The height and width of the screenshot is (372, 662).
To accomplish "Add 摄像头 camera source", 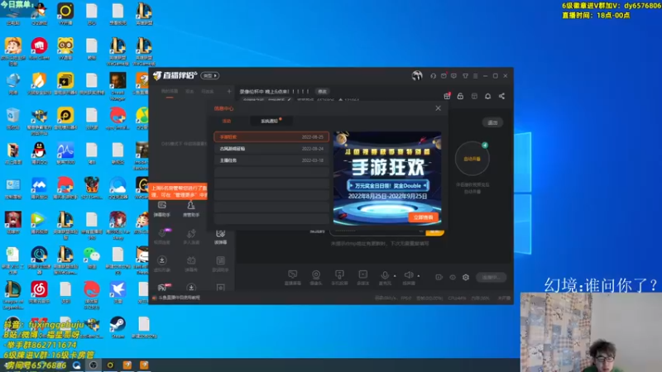I will click(316, 278).
